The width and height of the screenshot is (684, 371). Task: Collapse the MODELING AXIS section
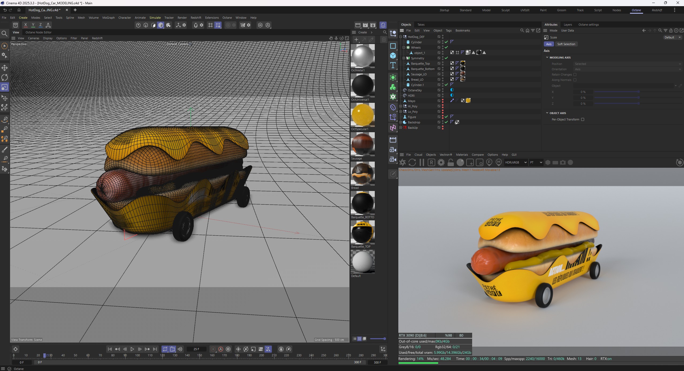[547, 57]
